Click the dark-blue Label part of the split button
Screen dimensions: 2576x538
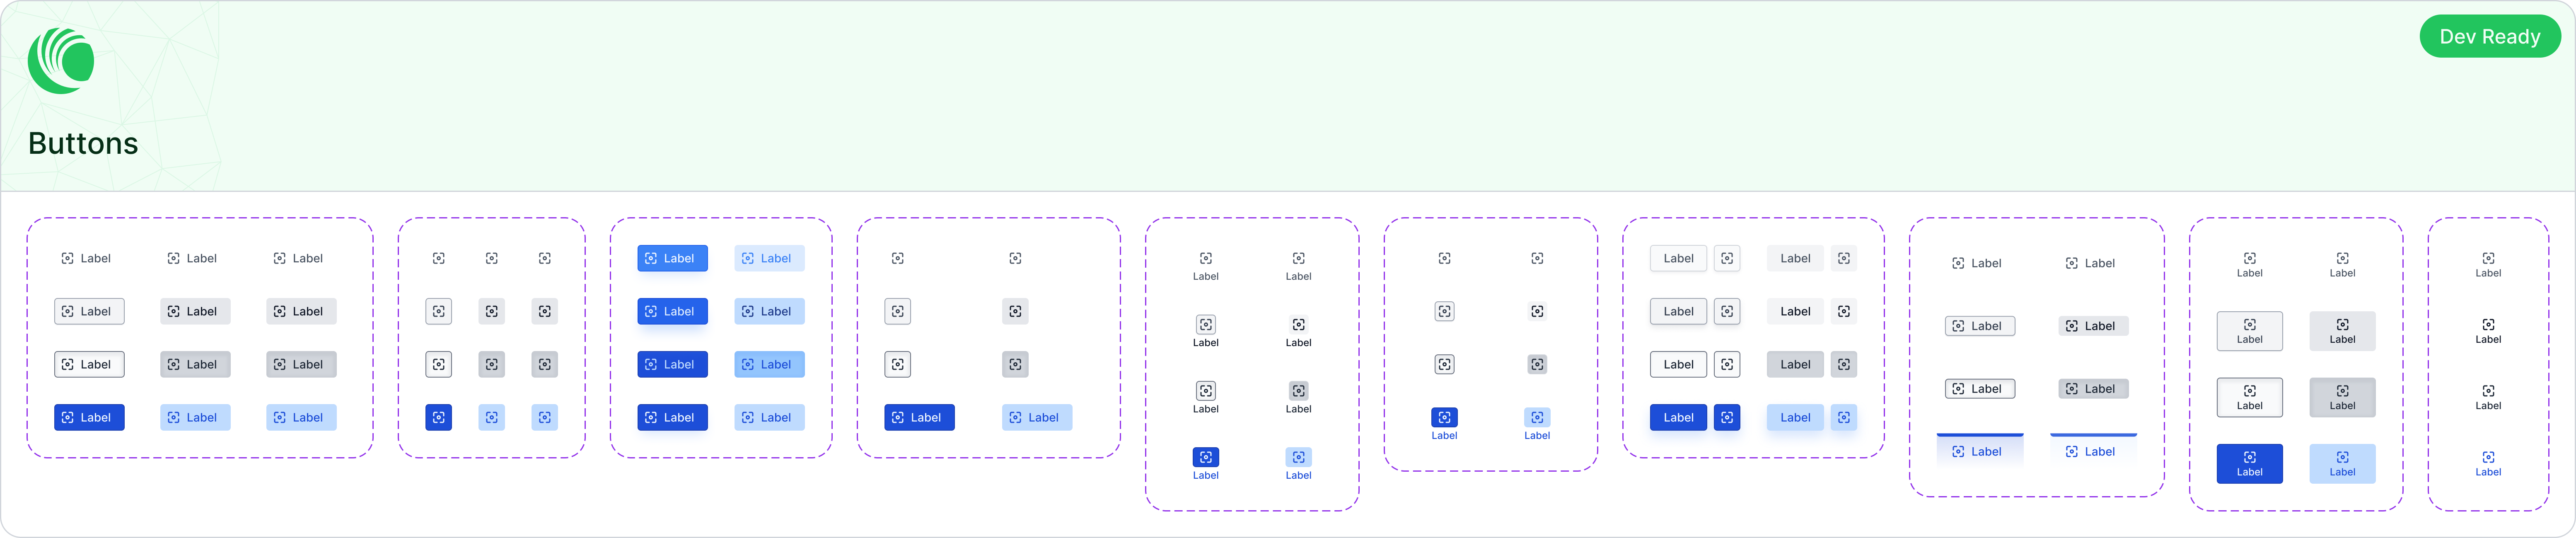(1678, 417)
